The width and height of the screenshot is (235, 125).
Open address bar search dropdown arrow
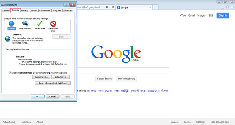click(x=110, y=7)
